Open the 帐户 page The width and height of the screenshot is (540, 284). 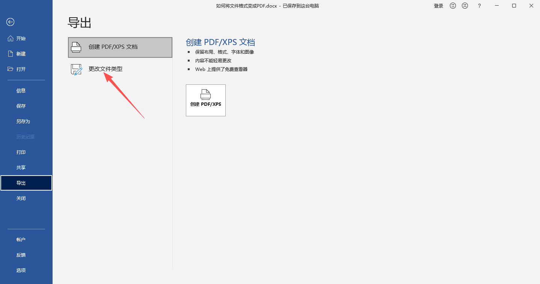coord(26,239)
